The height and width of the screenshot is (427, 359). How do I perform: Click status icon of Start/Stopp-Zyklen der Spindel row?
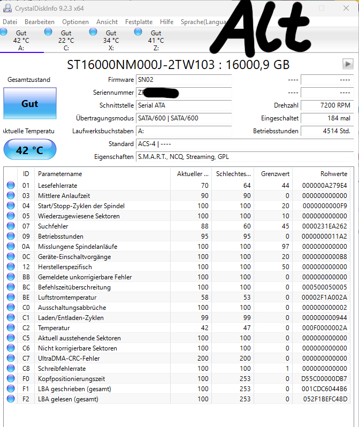11,205
